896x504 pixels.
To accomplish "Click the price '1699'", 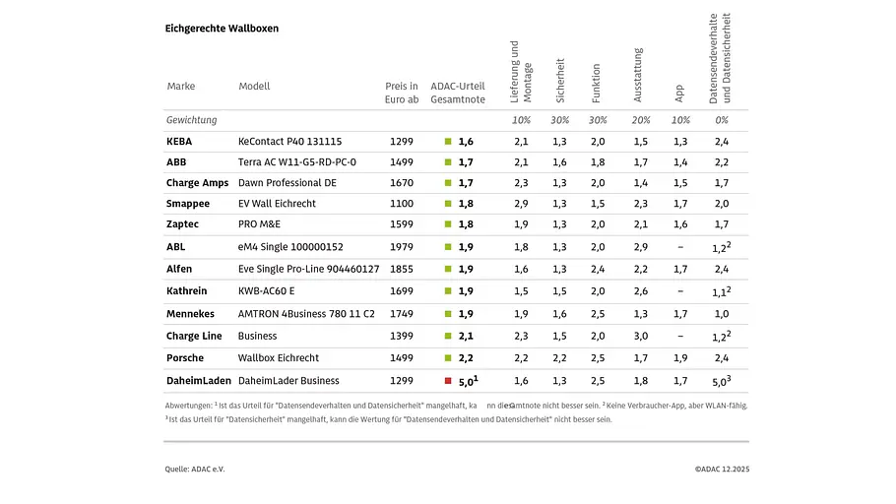I will 401,290.
